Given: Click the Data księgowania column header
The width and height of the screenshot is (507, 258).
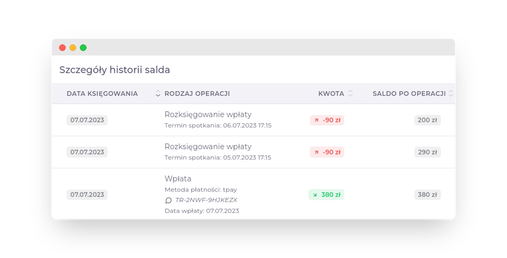Looking at the screenshot, I should pyautogui.click(x=102, y=94).
